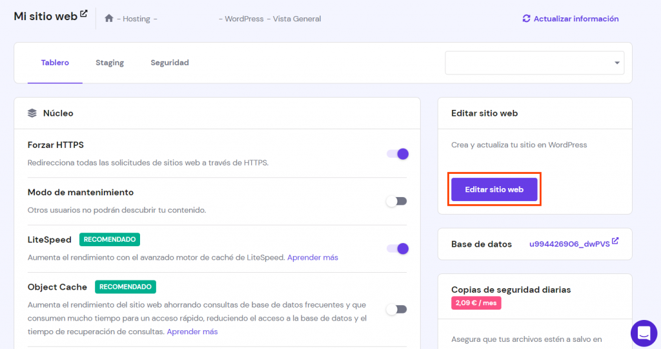The height and width of the screenshot is (349, 661).
Task: Click the refresh icon near Actualizar información
Action: pos(527,19)
